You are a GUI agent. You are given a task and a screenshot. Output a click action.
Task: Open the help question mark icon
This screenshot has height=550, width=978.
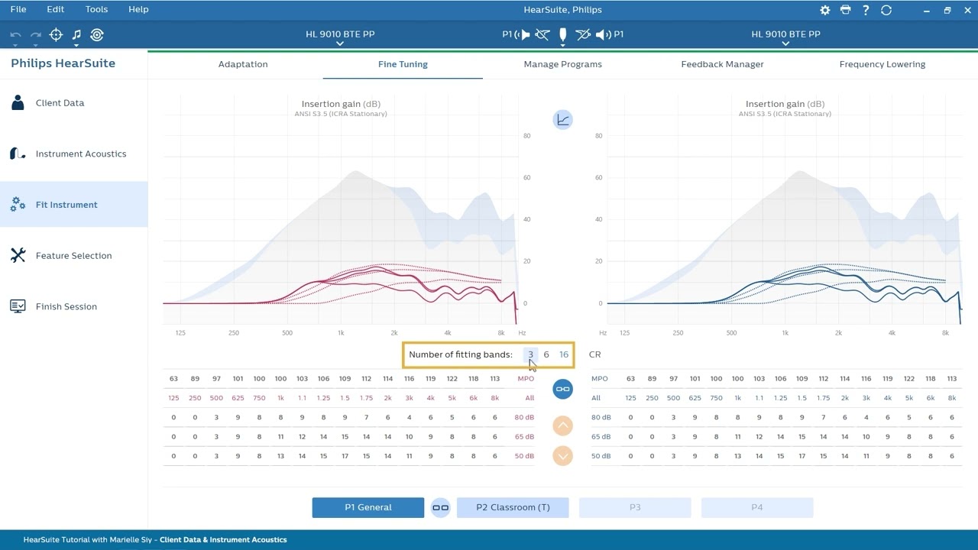tap(866, 10)
